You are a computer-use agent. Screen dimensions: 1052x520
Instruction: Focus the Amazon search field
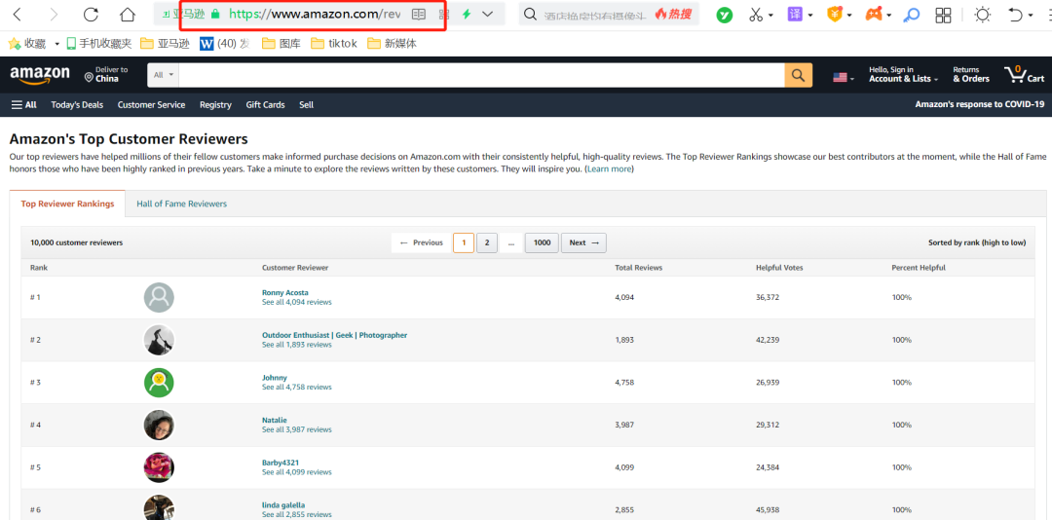point(482,75)
